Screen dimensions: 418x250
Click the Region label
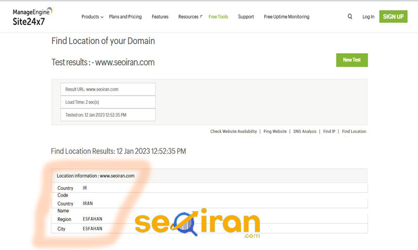pos(64,219)
